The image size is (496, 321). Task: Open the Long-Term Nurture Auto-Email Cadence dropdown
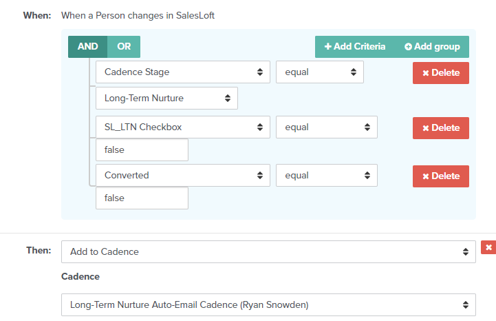(x=268, y=304)
